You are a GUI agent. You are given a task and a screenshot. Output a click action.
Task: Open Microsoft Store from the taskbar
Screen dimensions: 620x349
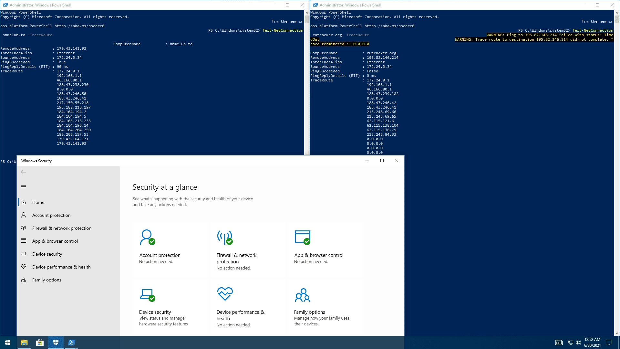pos(40,343)
